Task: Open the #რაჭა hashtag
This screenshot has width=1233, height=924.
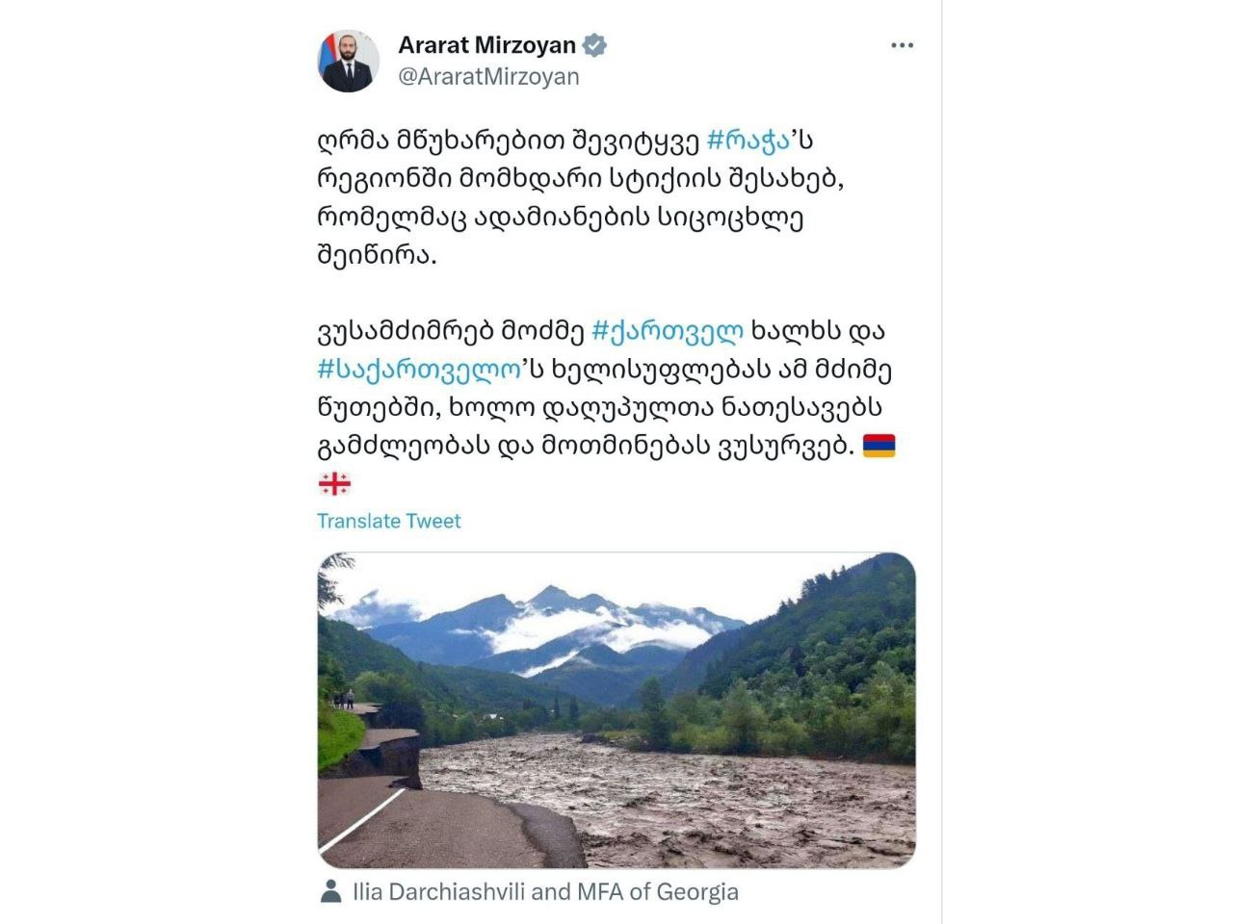Action: (749, 140)
